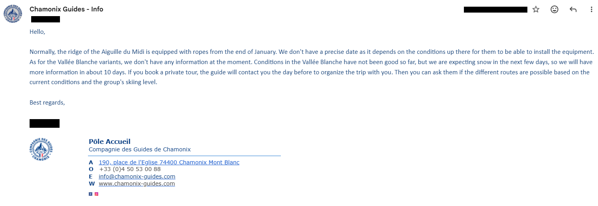
Task: Visit the www.chamonix-guides.com website link
Action: (136, 184)
